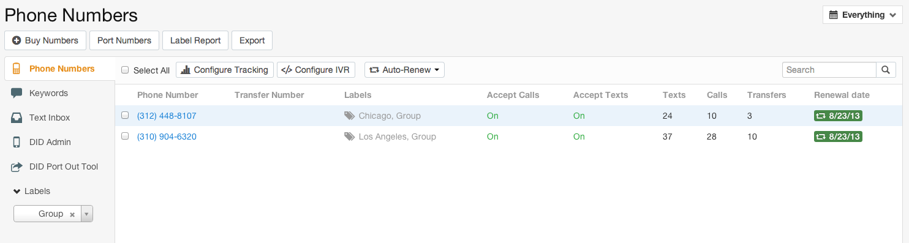The height and width of the screenshot is (243, 909).
Task: Open the DID Port Out Tool
Action: (64, 166)
